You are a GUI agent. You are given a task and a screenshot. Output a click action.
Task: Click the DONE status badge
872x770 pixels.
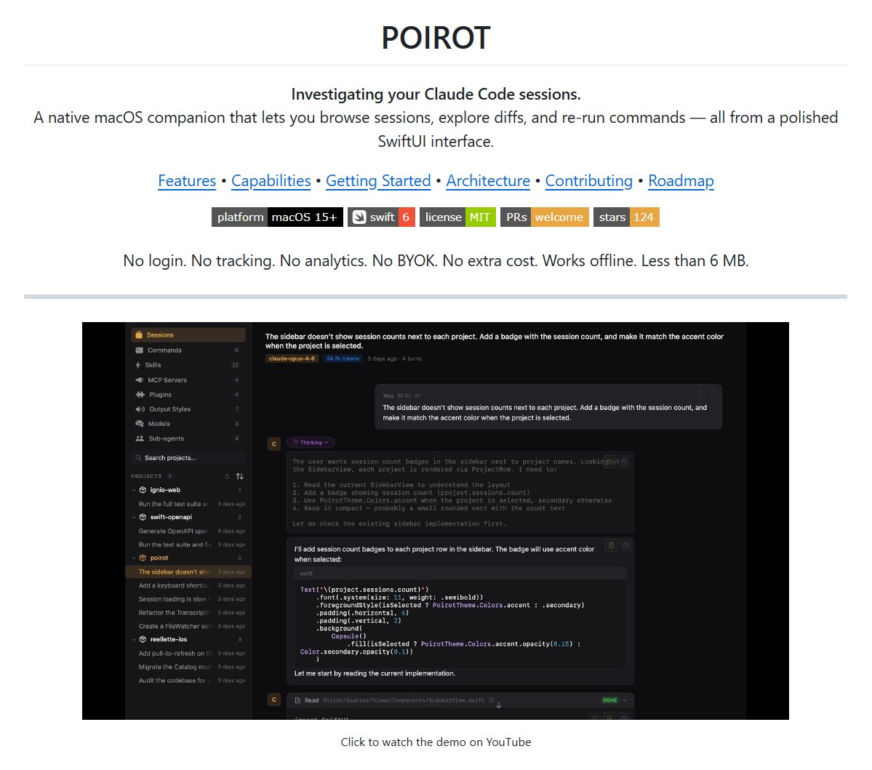(609, 700)
